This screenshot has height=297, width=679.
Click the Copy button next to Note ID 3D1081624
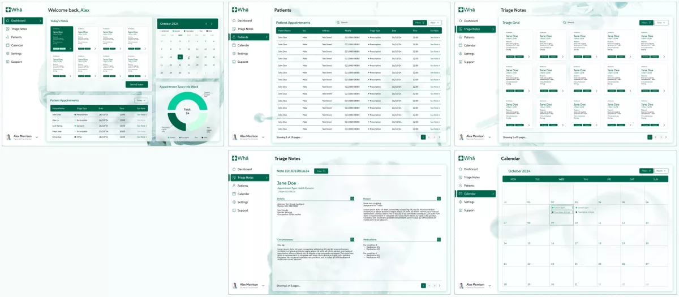[x=321, y=171]
